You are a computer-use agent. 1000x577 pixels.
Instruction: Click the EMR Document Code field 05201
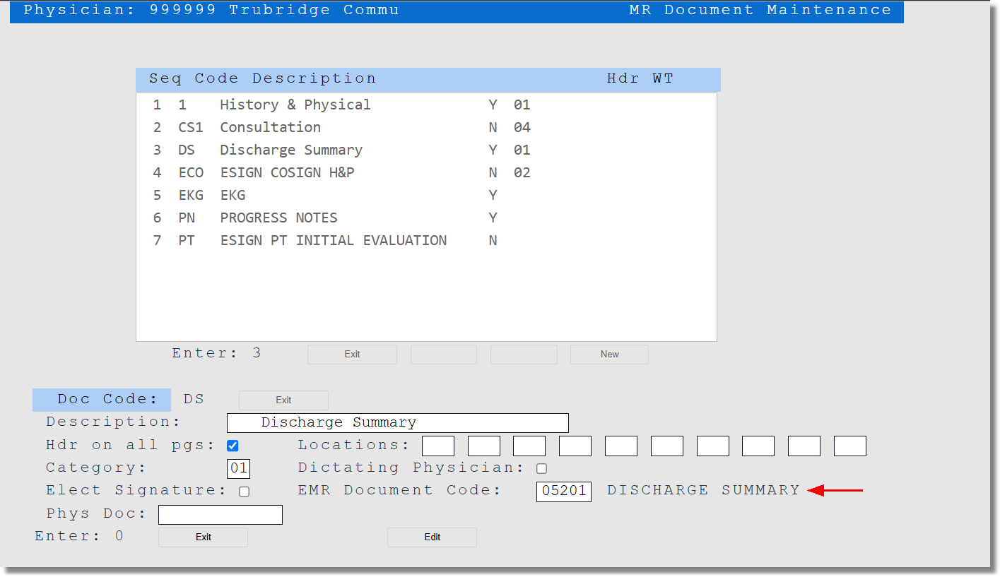coord(564,491)
